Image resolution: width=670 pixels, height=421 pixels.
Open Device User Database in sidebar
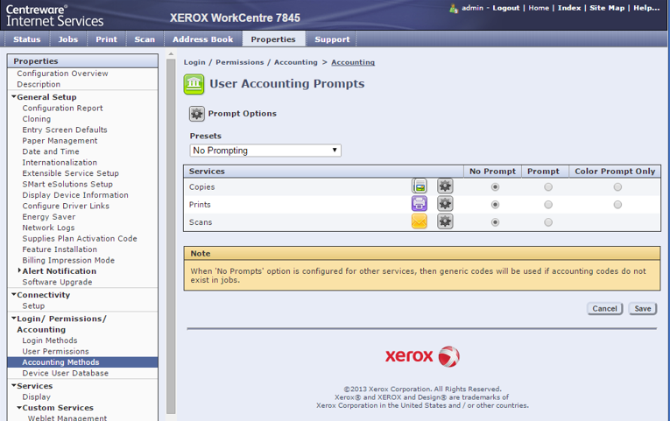66,373
